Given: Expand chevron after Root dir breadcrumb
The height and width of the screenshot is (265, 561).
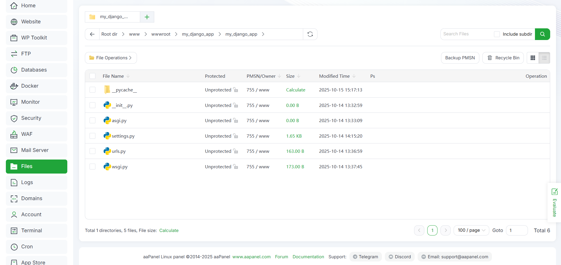Looking at the screenshot, I should coord(123,34).
